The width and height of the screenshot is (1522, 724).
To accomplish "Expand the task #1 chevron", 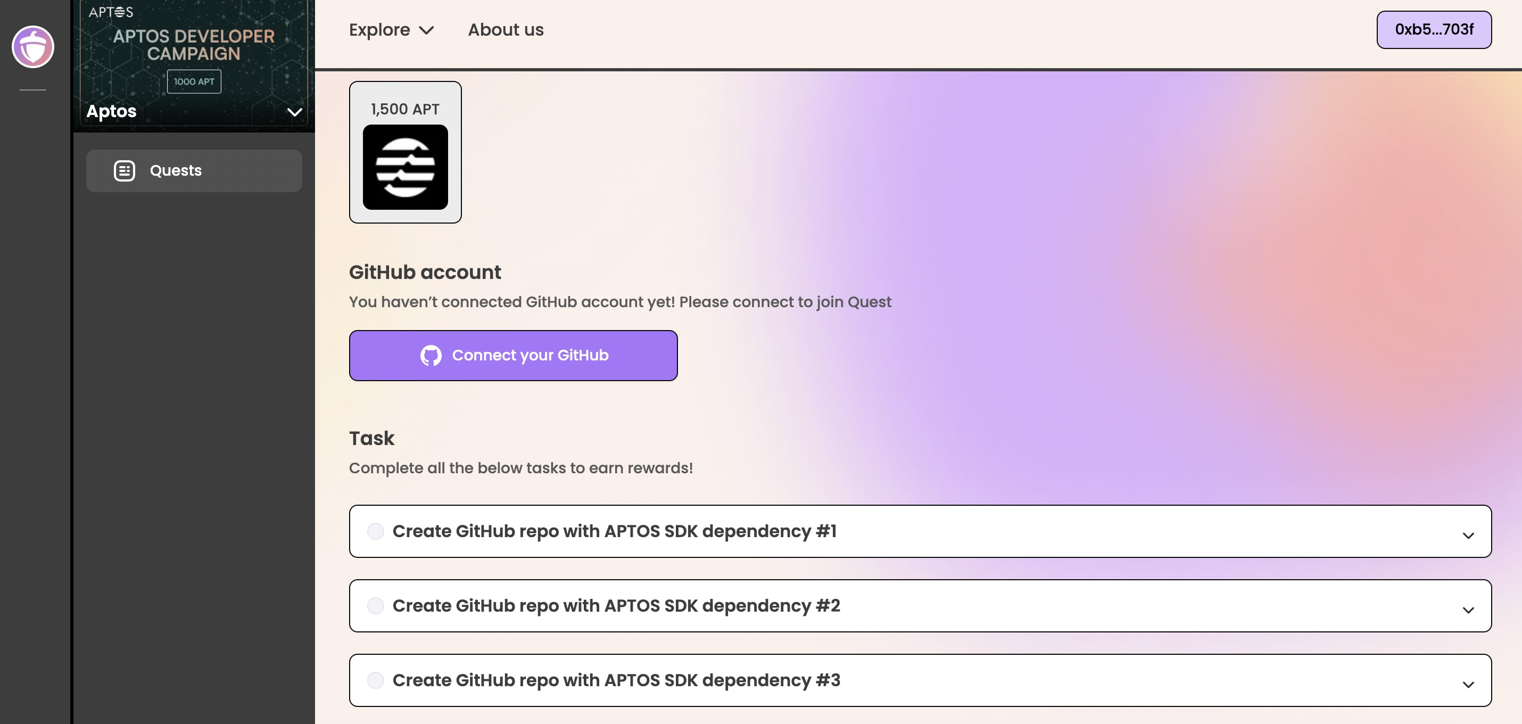I will [x=1468, y=536].
